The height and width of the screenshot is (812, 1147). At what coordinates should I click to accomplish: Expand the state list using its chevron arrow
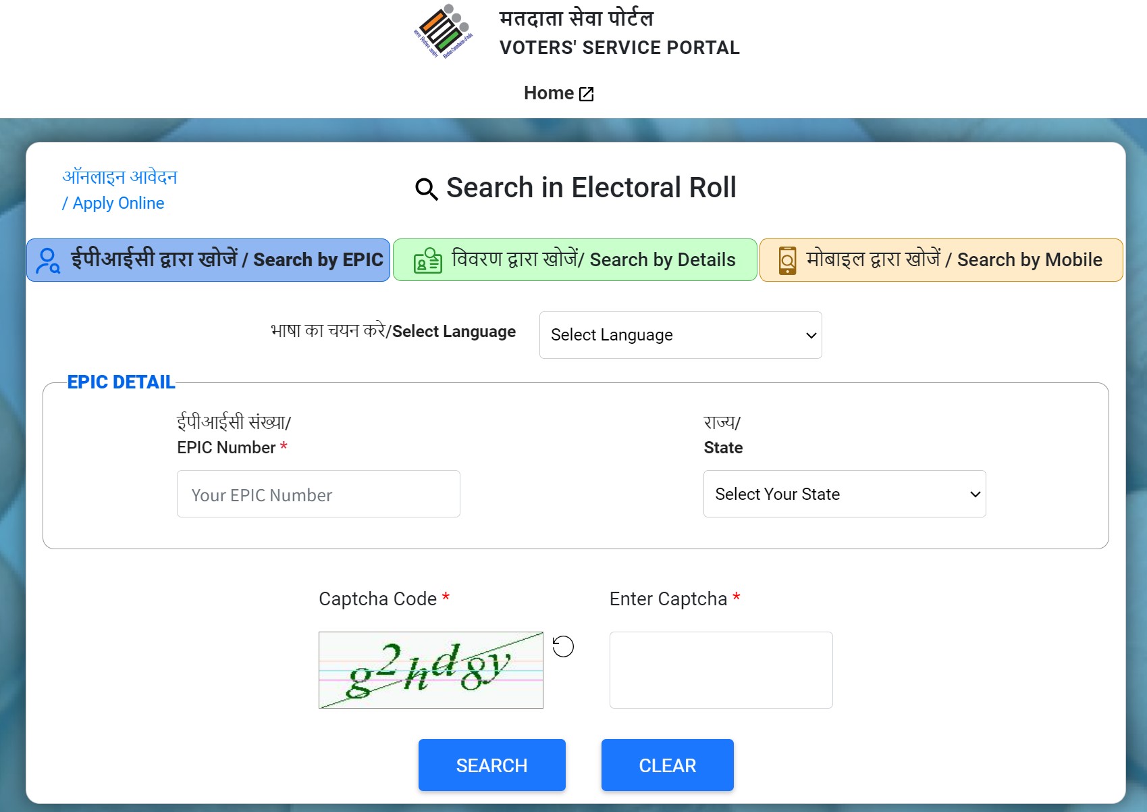(975, 494)
